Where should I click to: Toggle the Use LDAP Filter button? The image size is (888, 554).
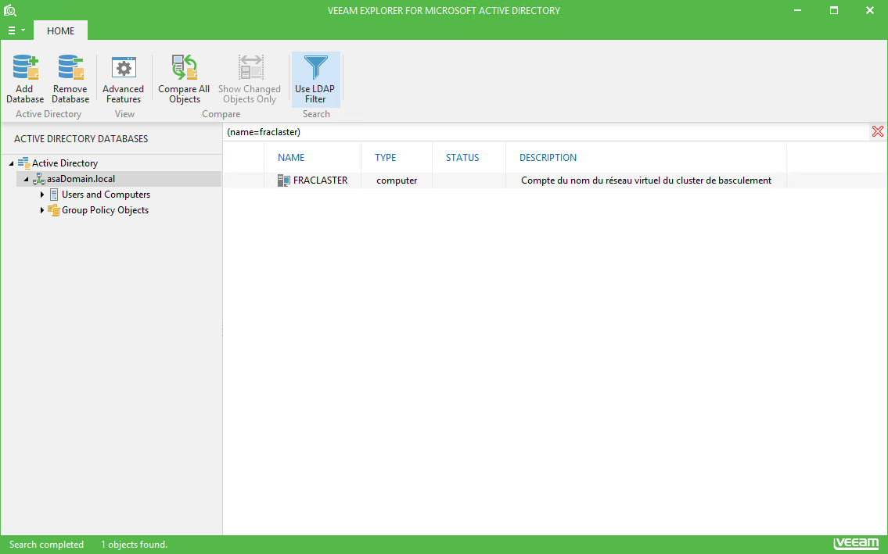coord(315,79)
